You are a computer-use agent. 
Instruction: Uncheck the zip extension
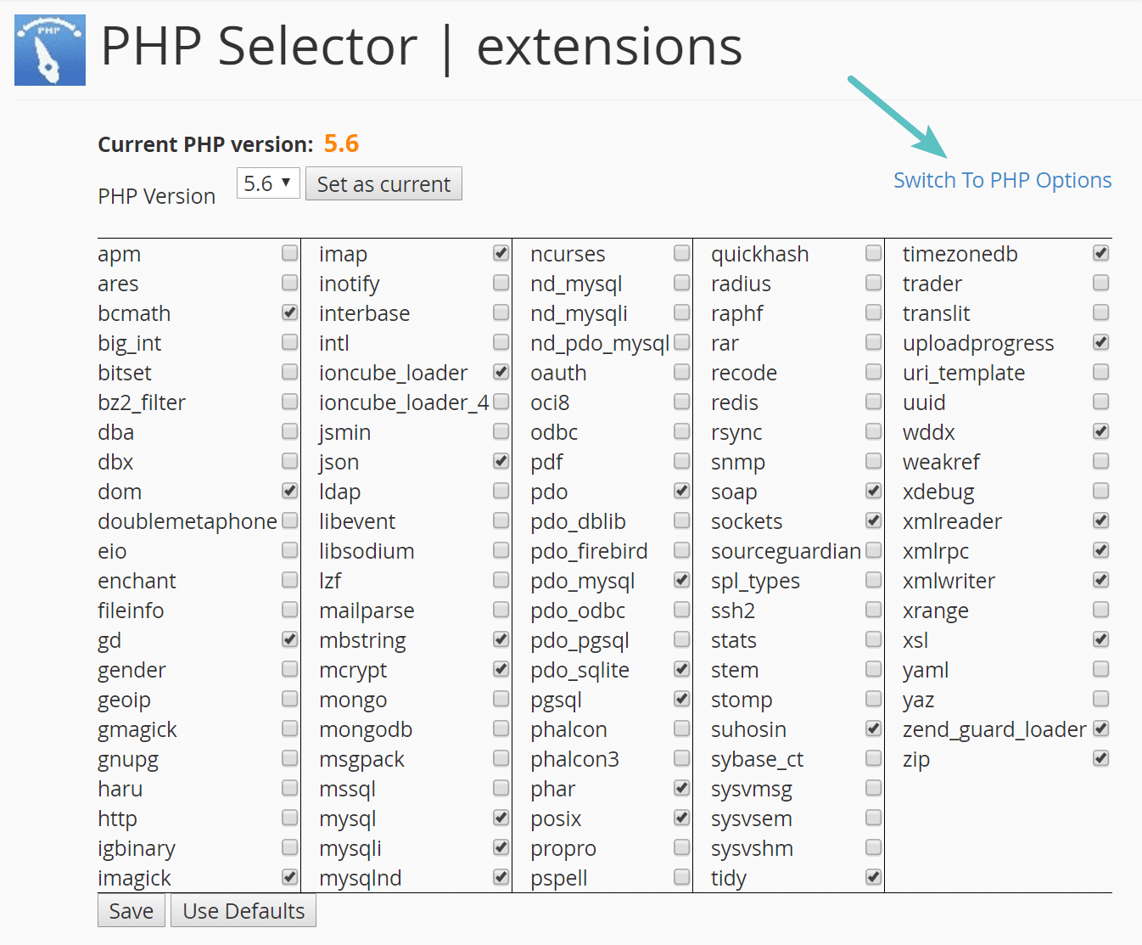point(1101,758)
